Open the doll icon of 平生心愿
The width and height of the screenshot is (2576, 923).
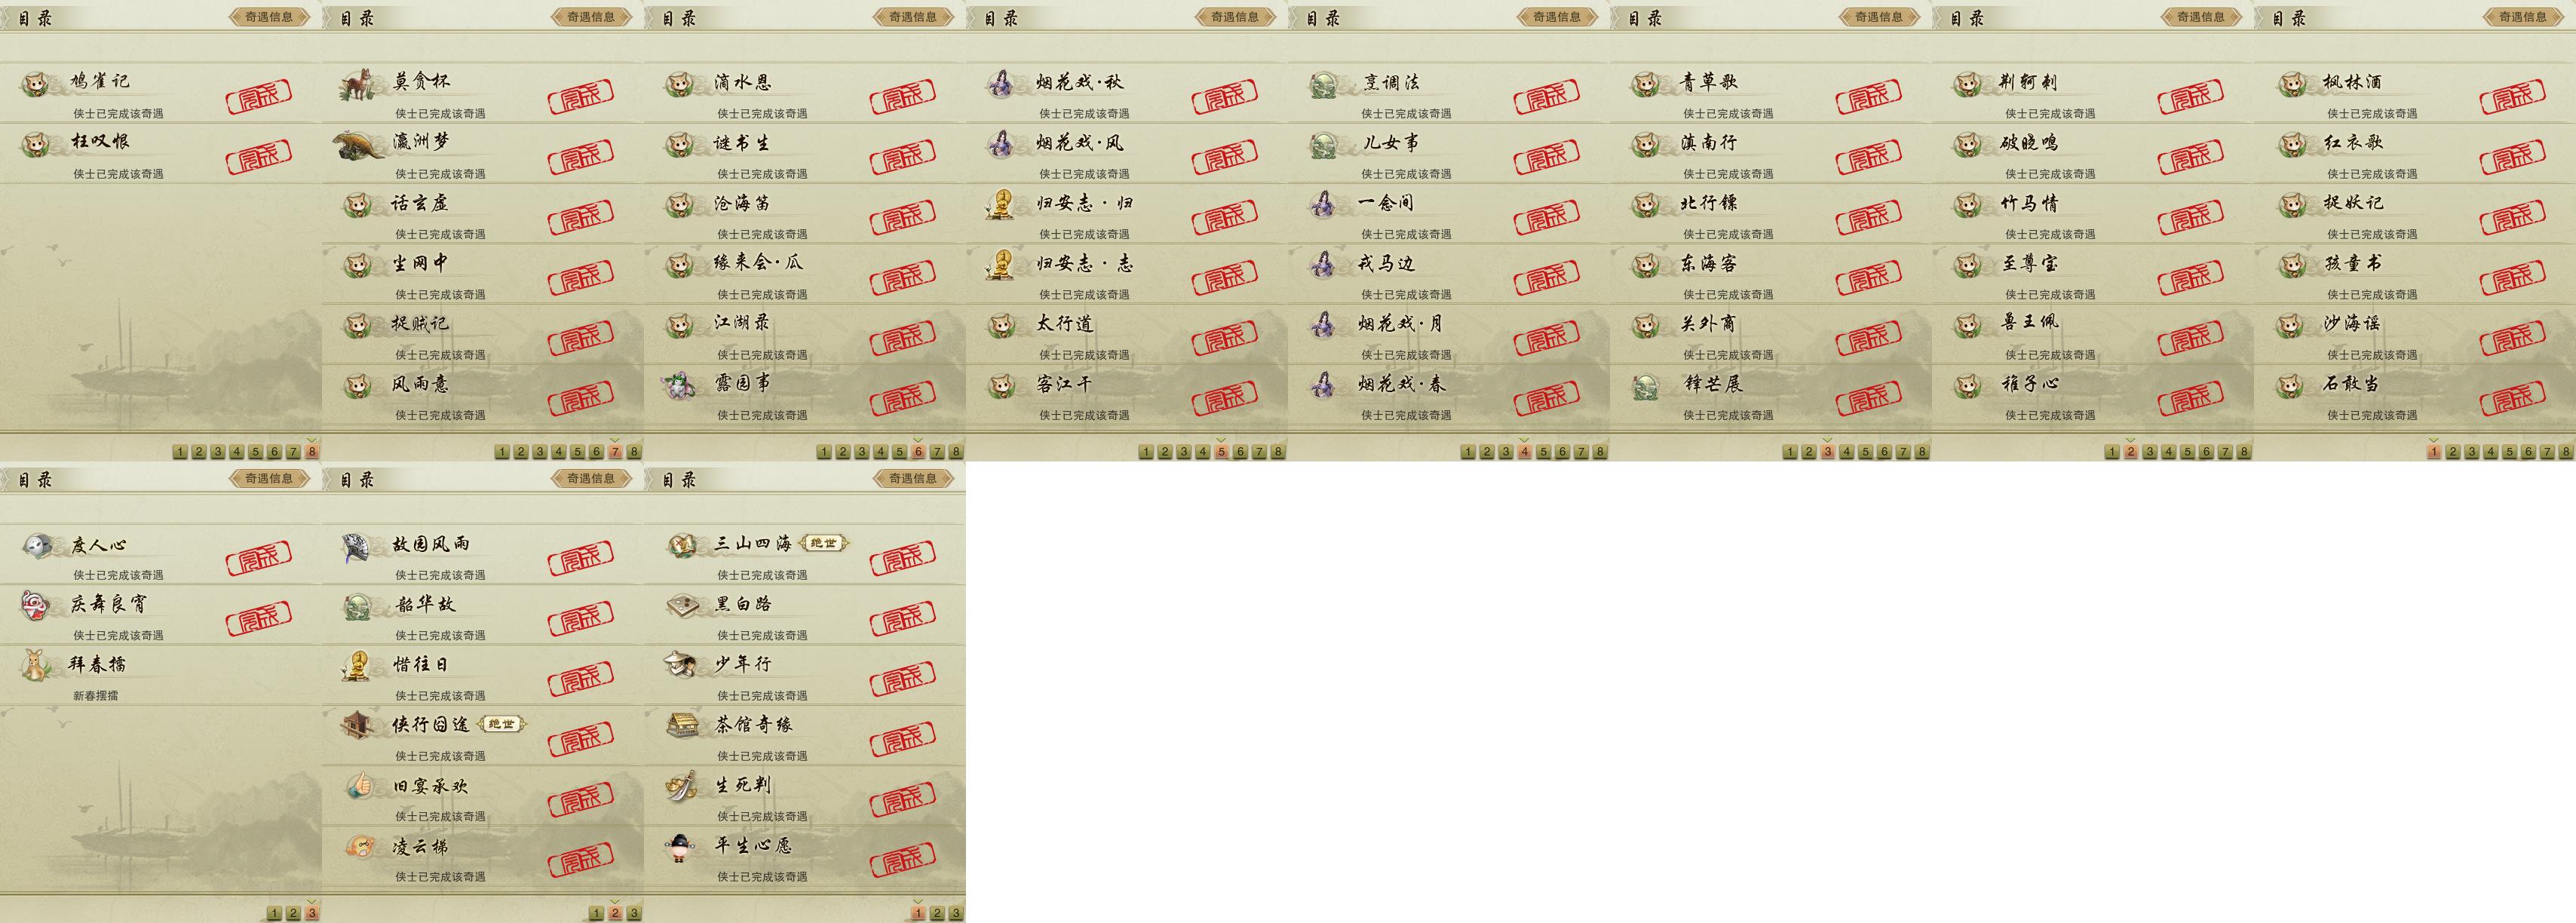coord(680,847)
